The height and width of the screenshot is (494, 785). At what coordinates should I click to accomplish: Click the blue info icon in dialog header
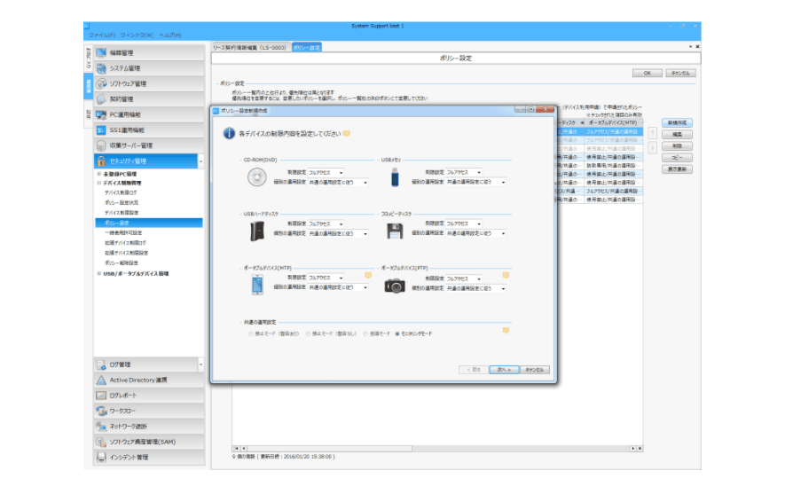[229, 134]
